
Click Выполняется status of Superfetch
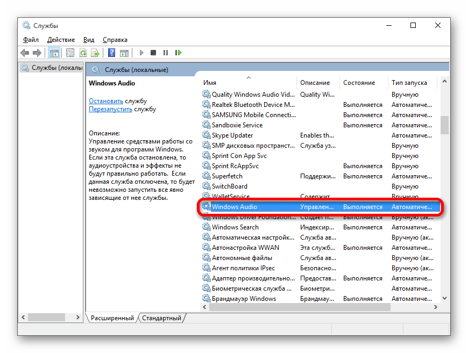coord(363,176)
